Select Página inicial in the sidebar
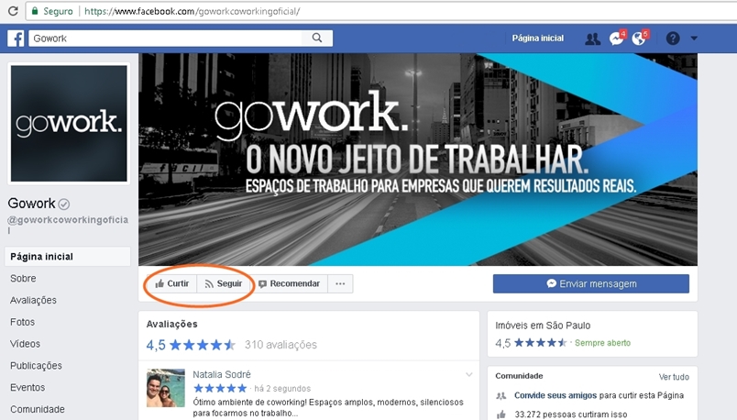This screenshot has width=737, height=420. (68, 257)
